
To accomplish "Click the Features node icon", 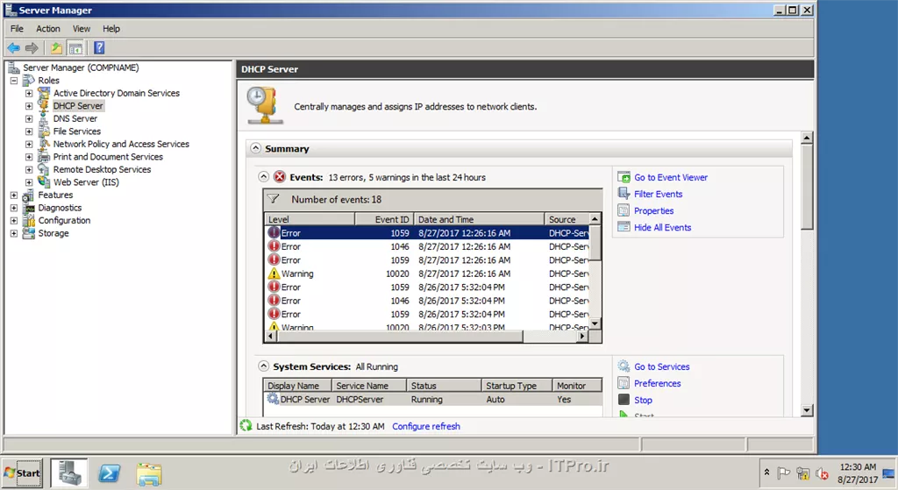I will 28,195.
